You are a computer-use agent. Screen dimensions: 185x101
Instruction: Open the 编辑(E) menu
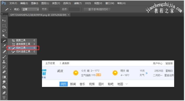pos(24,3)
